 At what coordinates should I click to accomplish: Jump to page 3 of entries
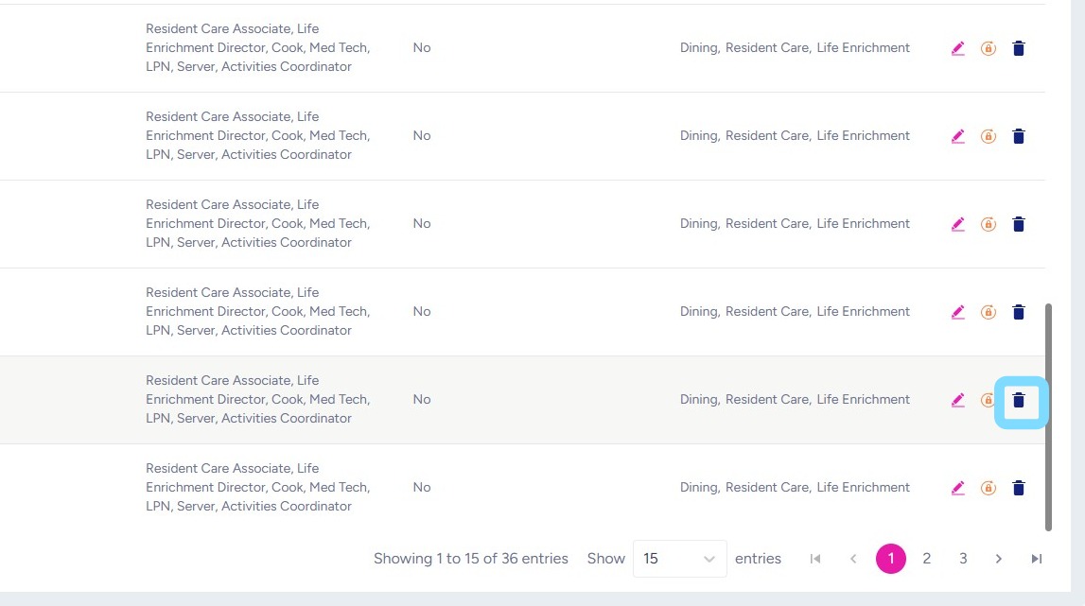point(963,559)
